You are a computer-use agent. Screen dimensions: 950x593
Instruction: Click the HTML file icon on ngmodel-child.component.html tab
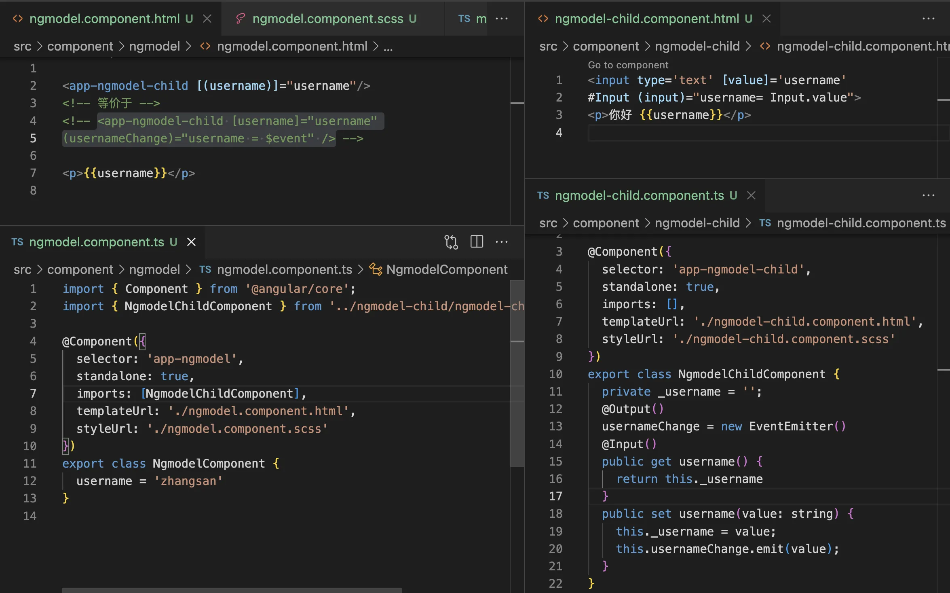click(543, 19)
